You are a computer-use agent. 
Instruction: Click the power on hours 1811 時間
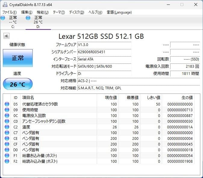click(x=185, y=74)
